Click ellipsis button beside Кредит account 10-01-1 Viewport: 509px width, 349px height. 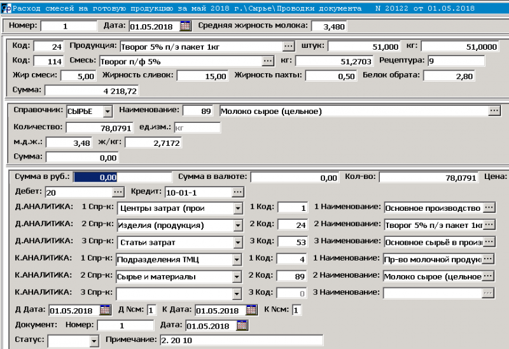coord(238,192)
